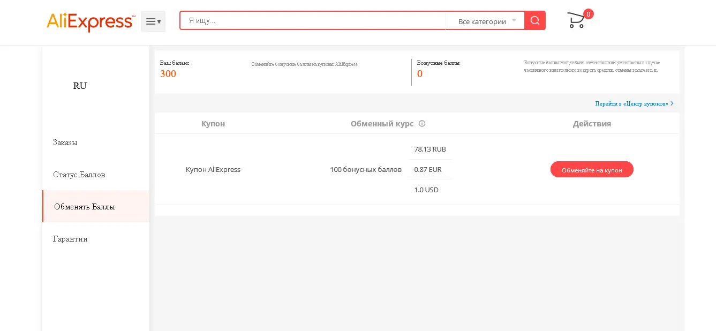
Task: Open Гарантии in the sidebar
Action: 70,239
